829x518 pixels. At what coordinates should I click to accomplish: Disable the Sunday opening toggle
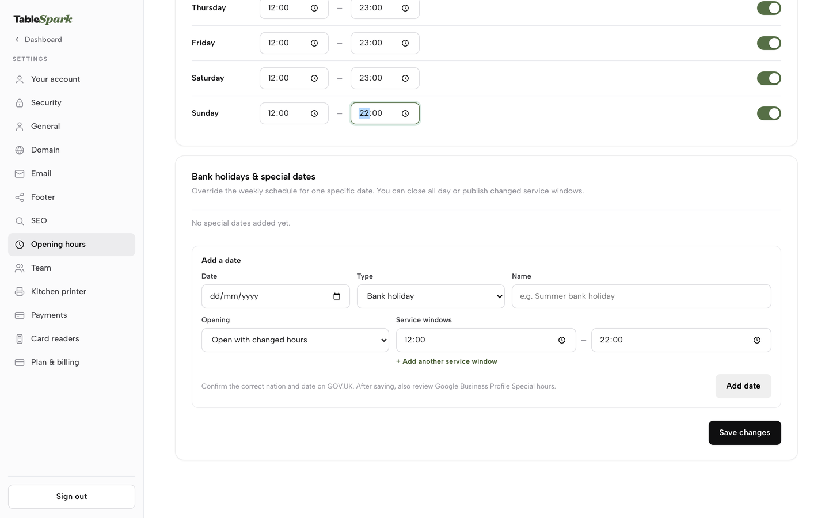coord(769,113)
